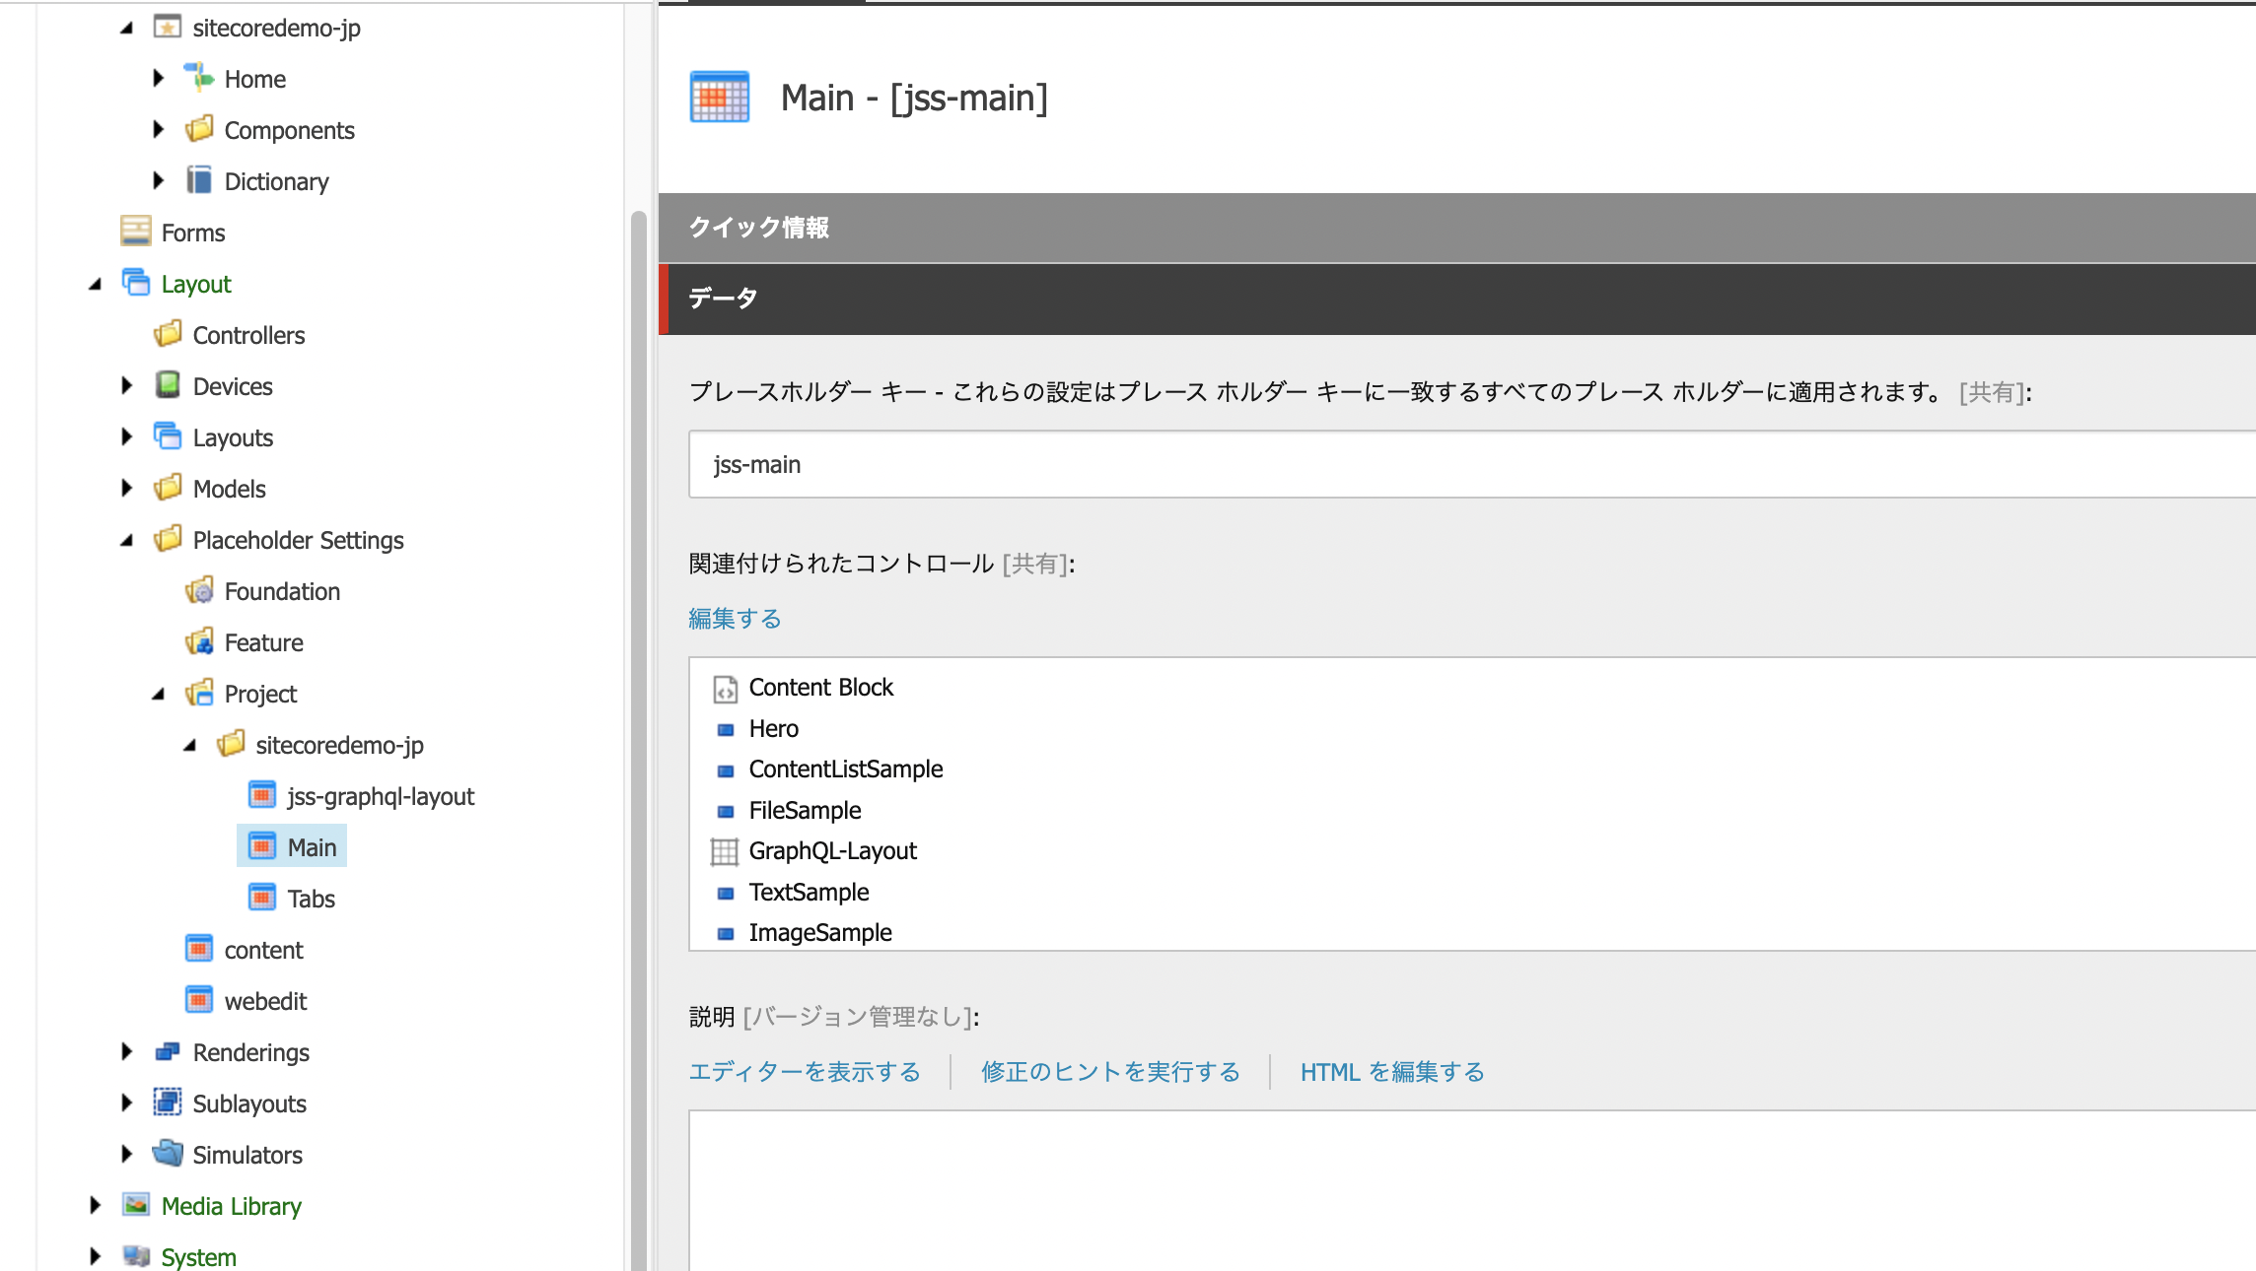Expand the Devices tree item
2256x1271 pixels.
[128, 385]
